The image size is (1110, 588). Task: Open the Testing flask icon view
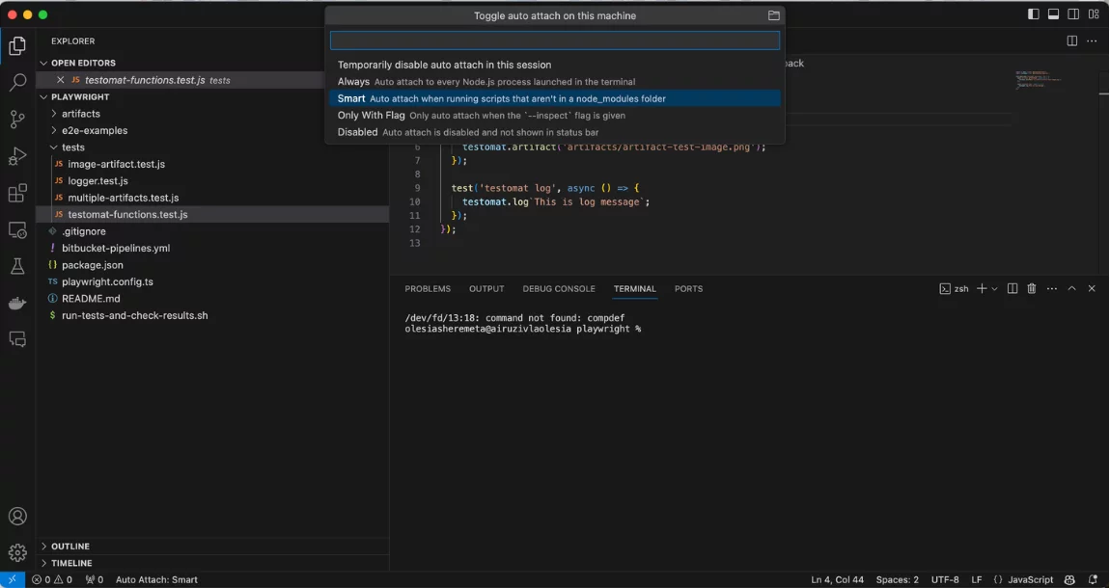pyautogui.click(x=17, y=266)
